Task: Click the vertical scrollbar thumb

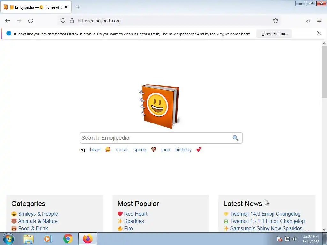Action: [324, 72]
